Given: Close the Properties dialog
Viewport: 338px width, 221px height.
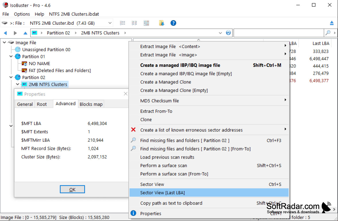Looking at the screenshot, I should click(x=126, y=94).
